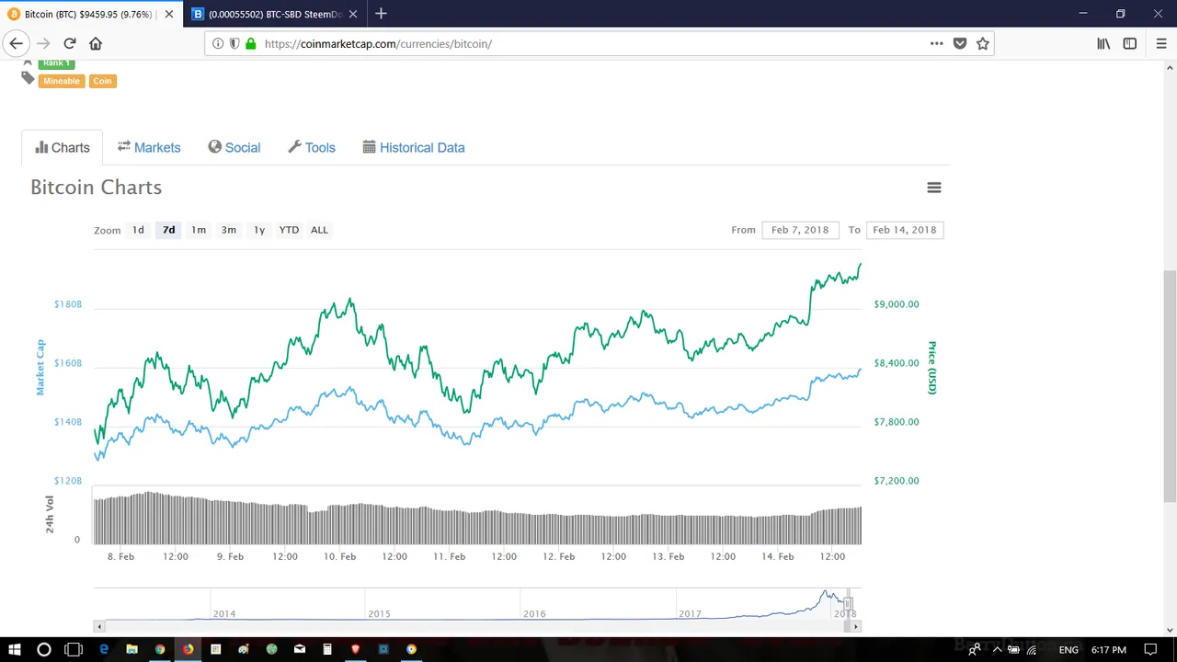Viewport: 1177px width, 662px height.
Task: Set chart zoom to 1y
Action: [259, 230]
